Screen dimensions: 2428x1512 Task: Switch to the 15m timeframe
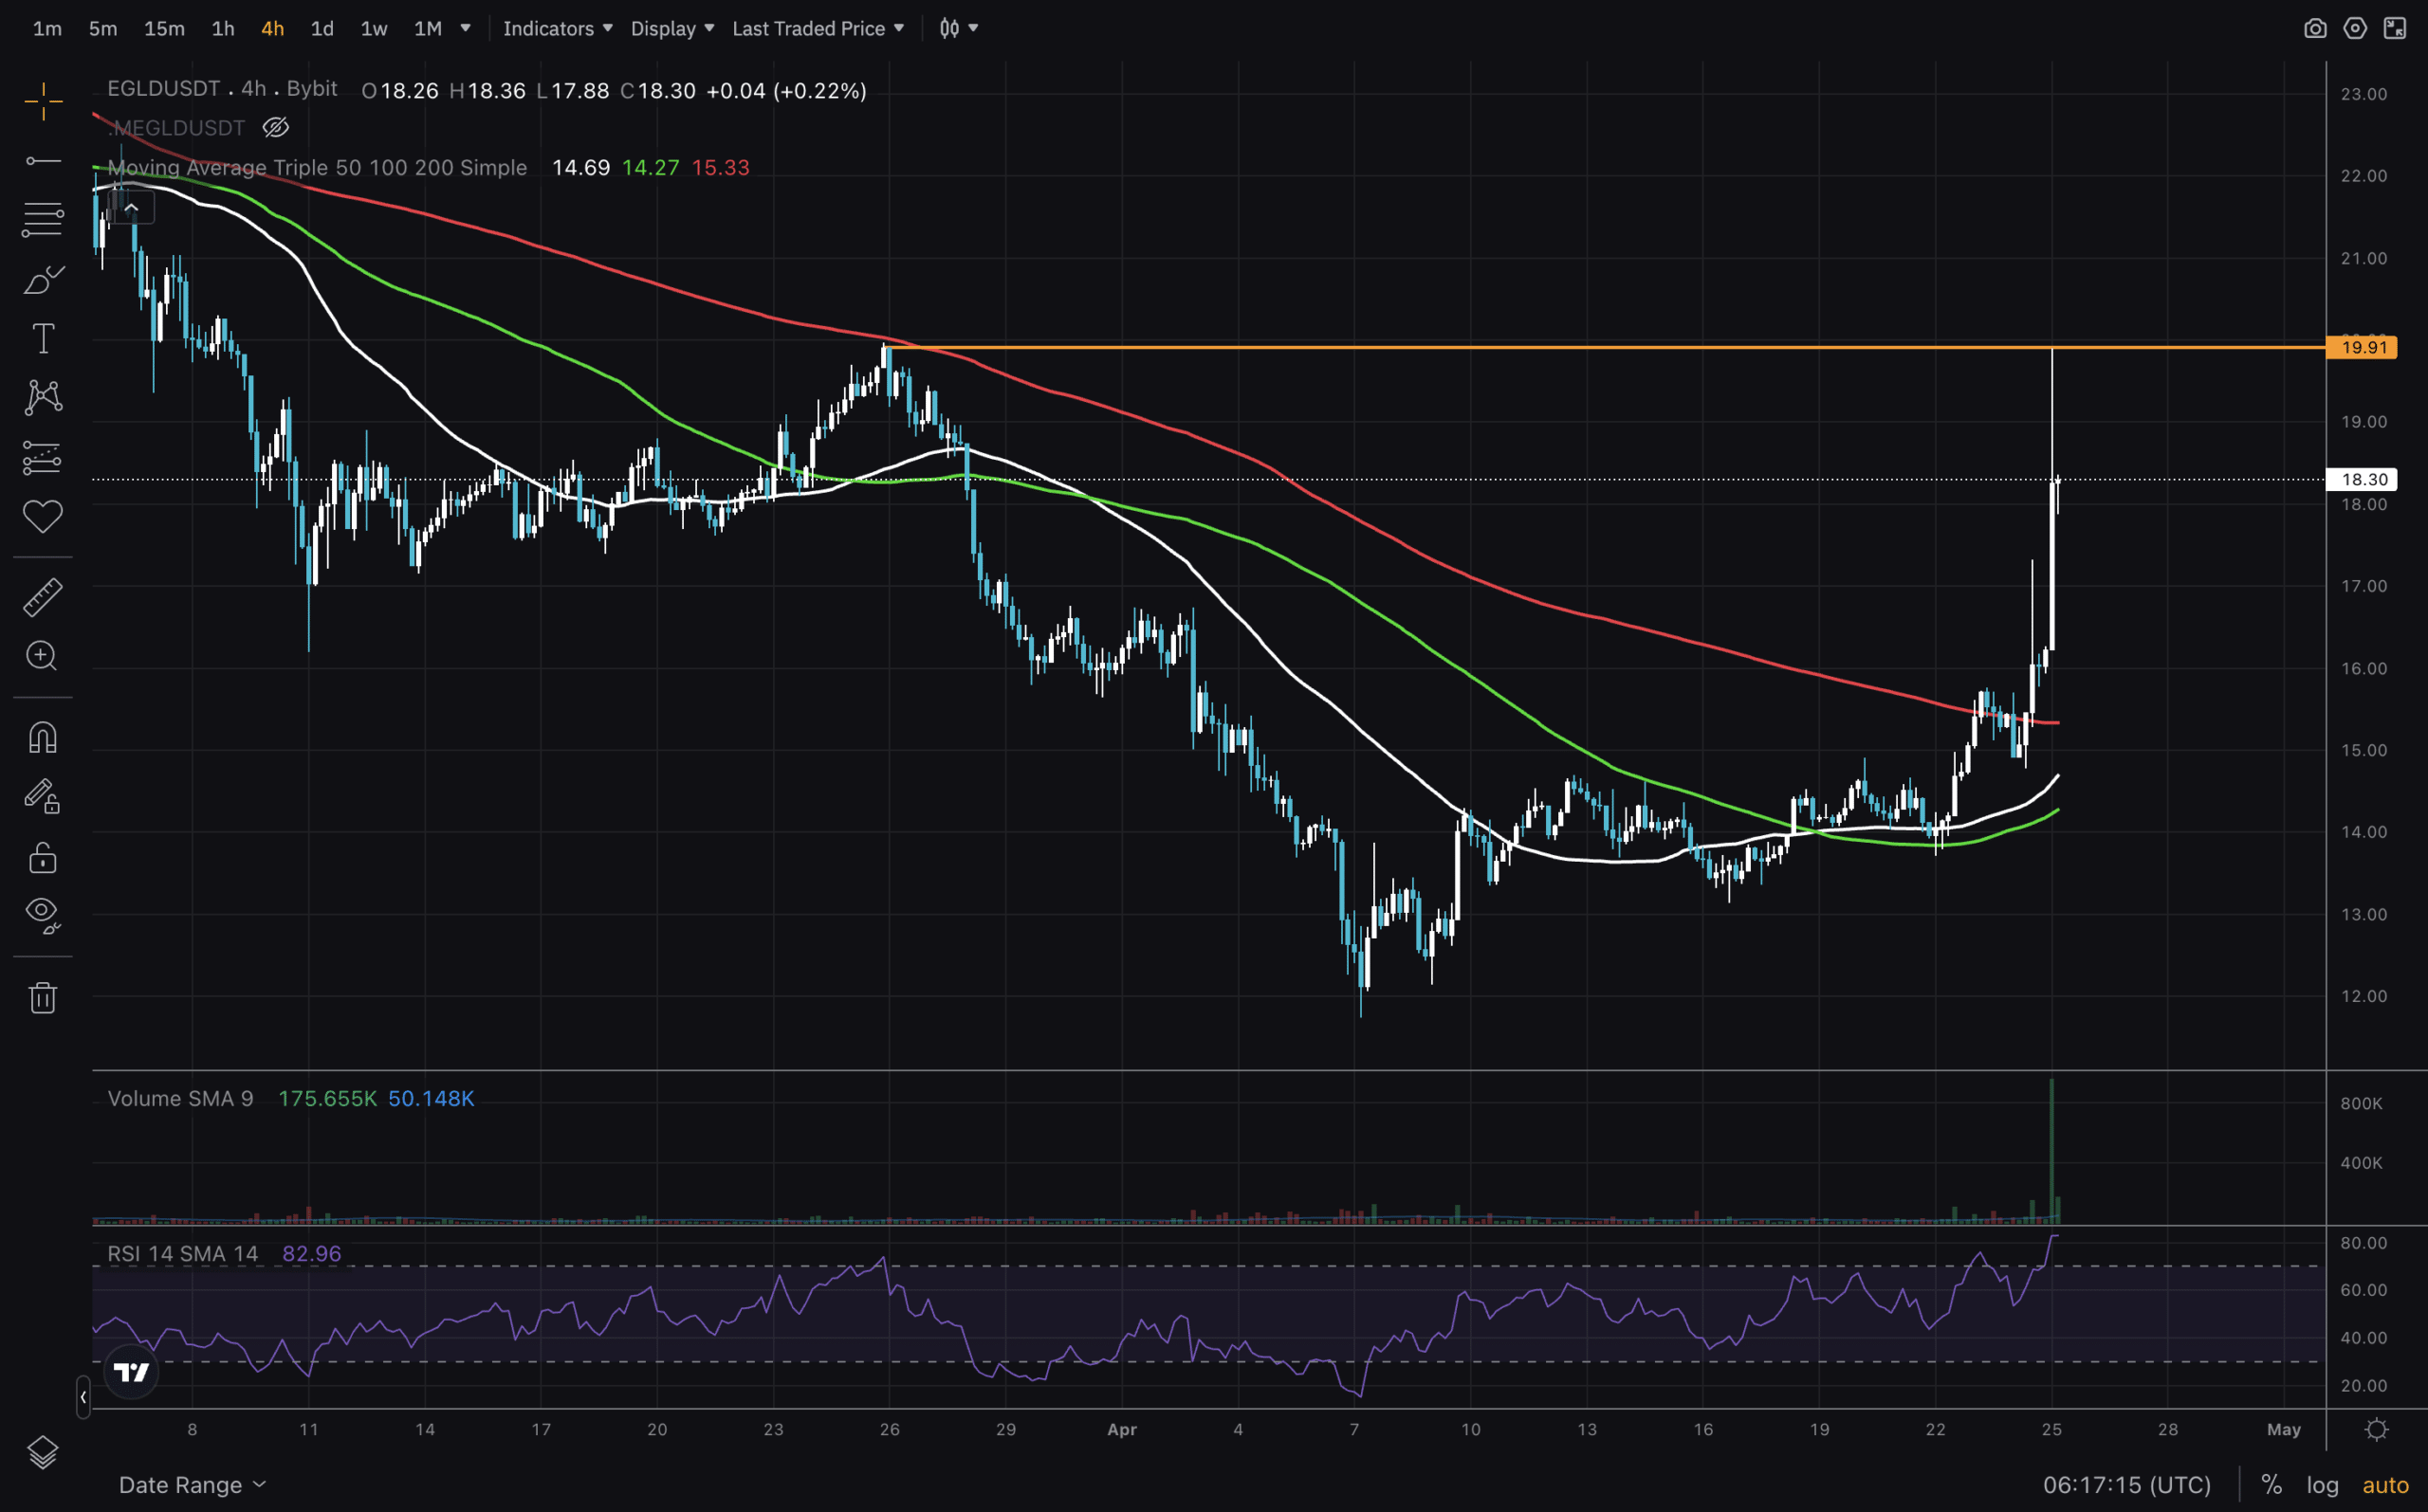(x=163, y=28)
